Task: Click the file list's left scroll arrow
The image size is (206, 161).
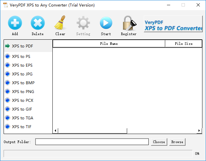Action: (55, 131)
